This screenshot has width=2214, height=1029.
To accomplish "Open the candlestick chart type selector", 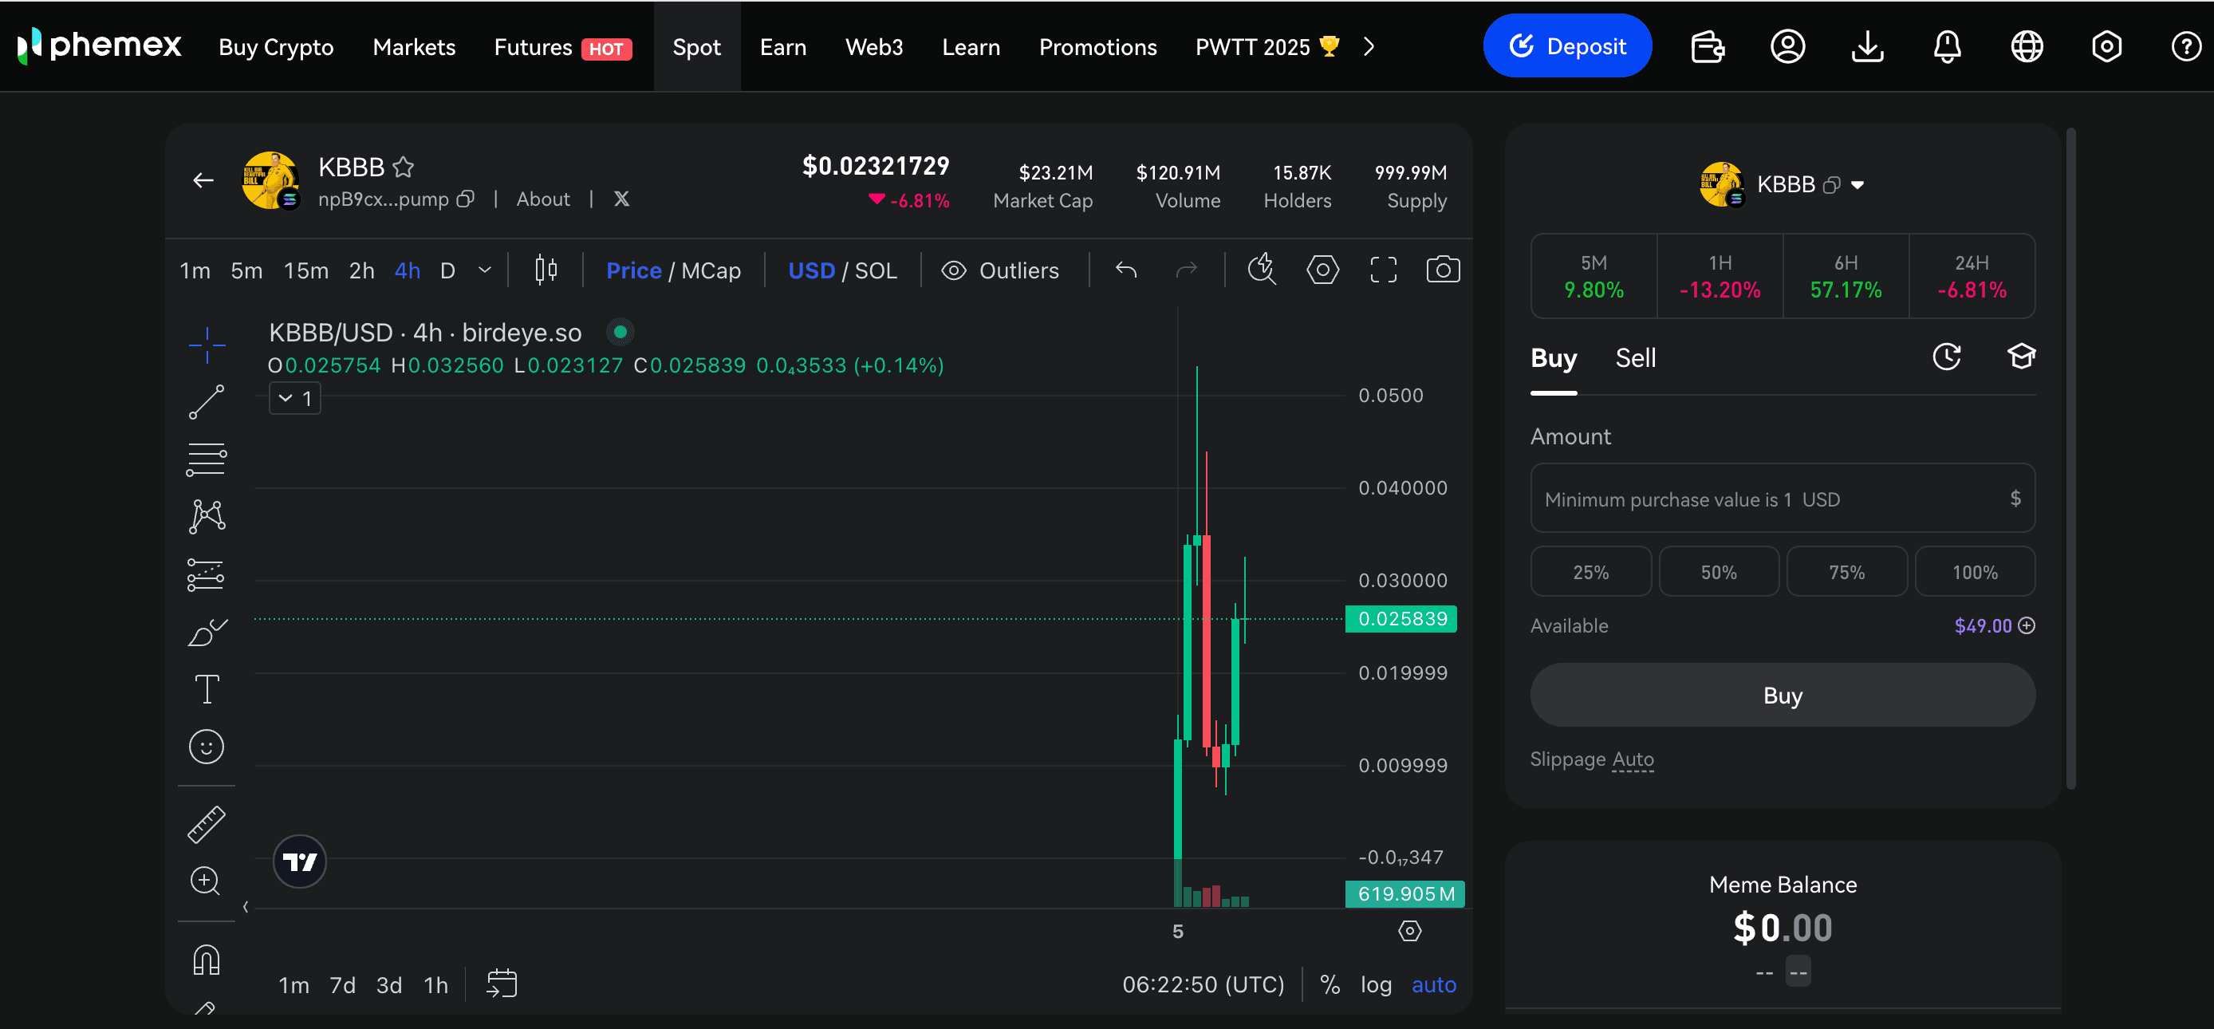I will [546, 270].
